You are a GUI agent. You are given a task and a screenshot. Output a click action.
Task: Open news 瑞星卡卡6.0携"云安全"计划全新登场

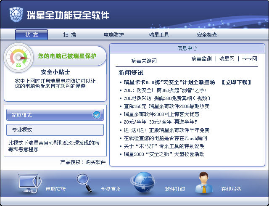click(169, 82)
